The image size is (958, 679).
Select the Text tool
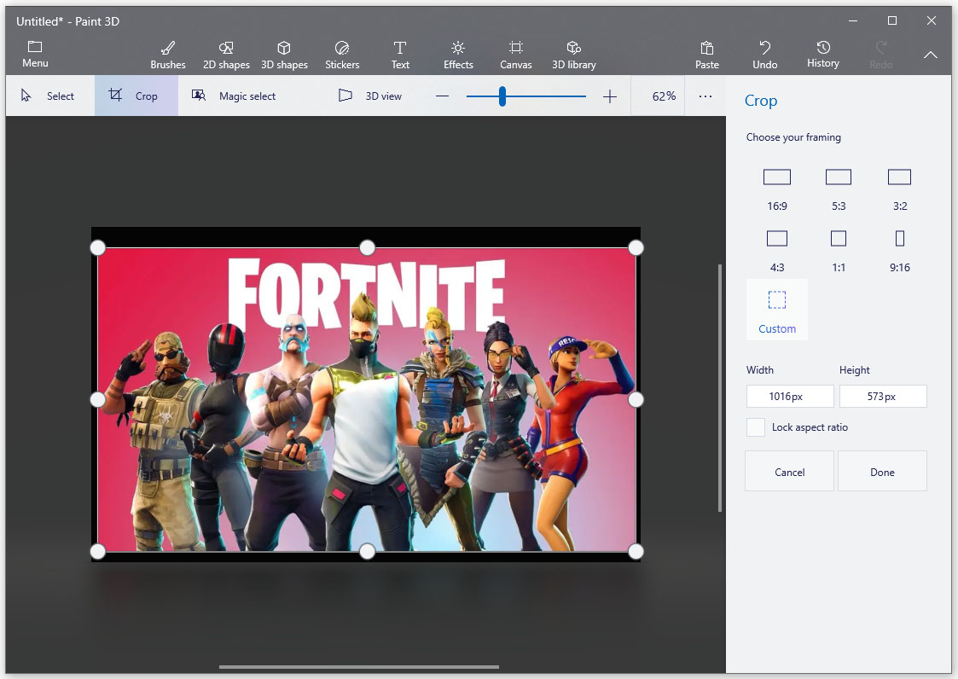[400, 55]
